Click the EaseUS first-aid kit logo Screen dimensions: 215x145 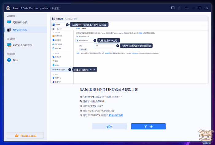8,8
